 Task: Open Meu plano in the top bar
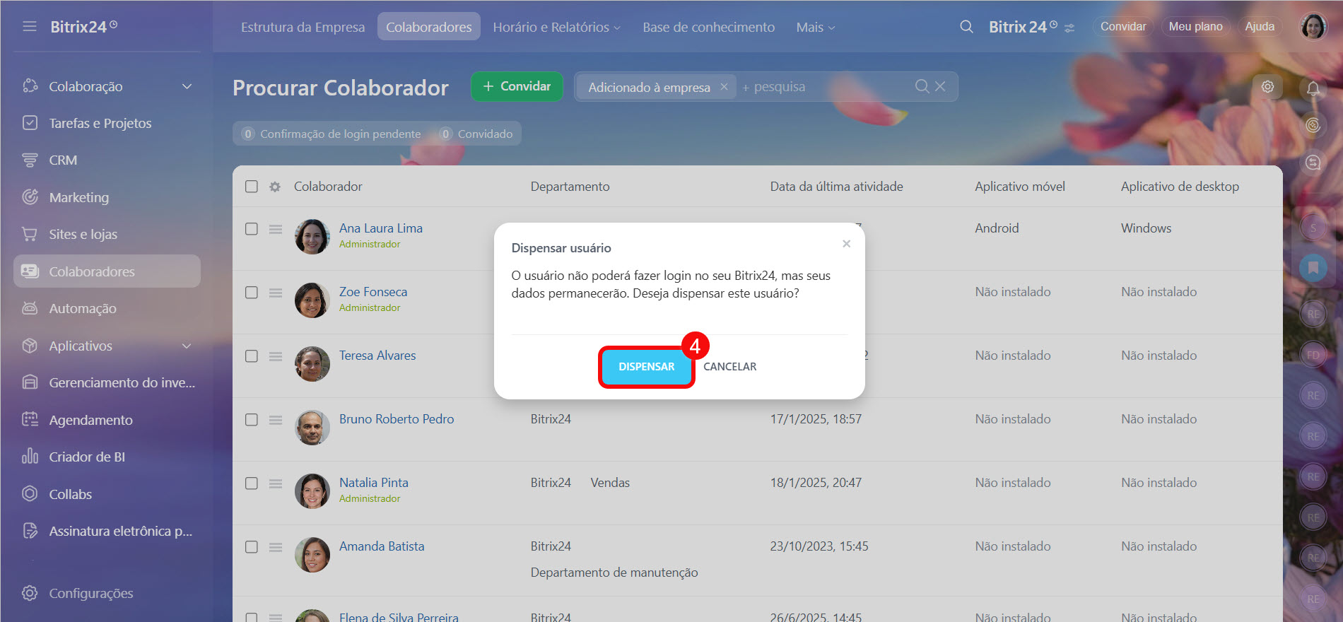[x=1195, y=27]
